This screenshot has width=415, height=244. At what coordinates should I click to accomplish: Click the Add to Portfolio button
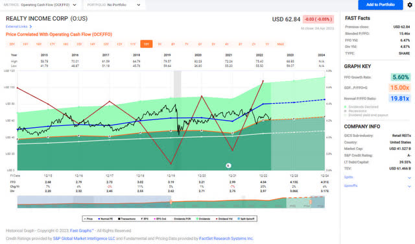(381, 5)
